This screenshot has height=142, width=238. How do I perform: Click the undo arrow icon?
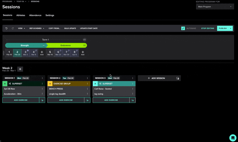pos(7,28)
